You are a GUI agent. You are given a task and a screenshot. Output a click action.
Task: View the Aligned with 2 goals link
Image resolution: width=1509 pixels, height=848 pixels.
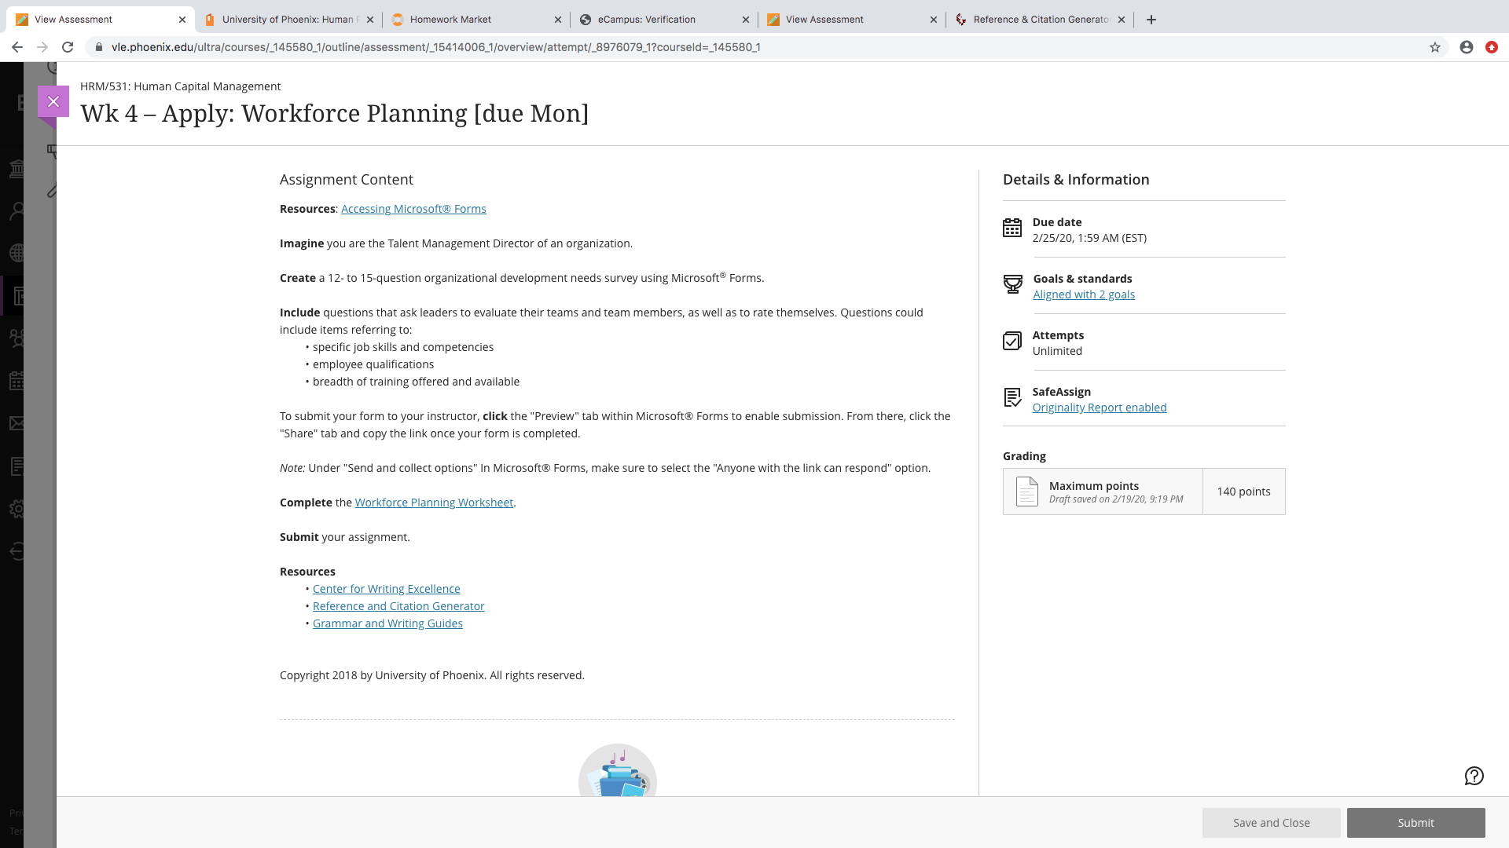1084,294
